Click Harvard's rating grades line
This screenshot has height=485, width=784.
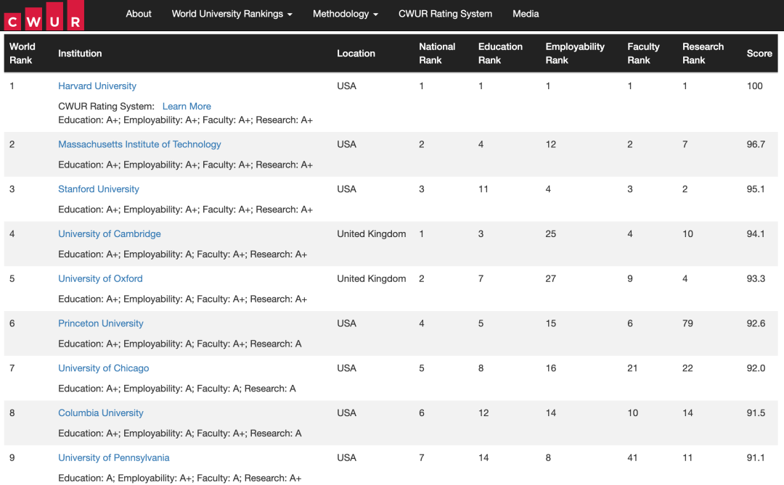(186, 120)
